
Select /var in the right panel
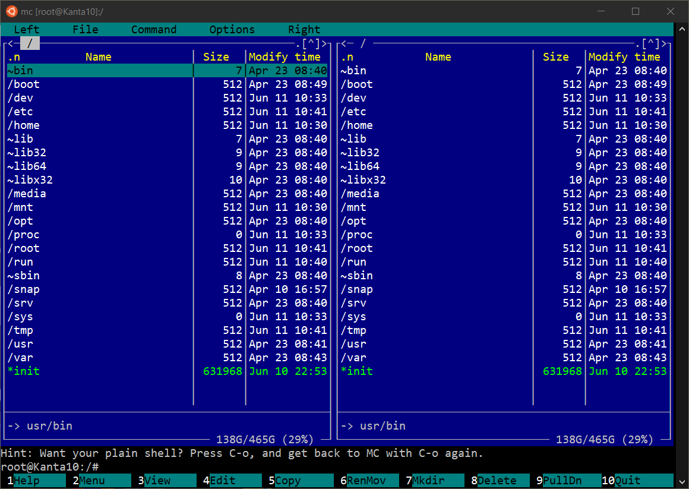(x=504, y=358)
